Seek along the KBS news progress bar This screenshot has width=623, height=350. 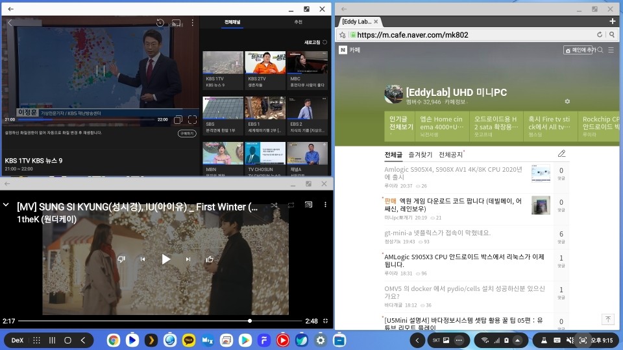86,119
